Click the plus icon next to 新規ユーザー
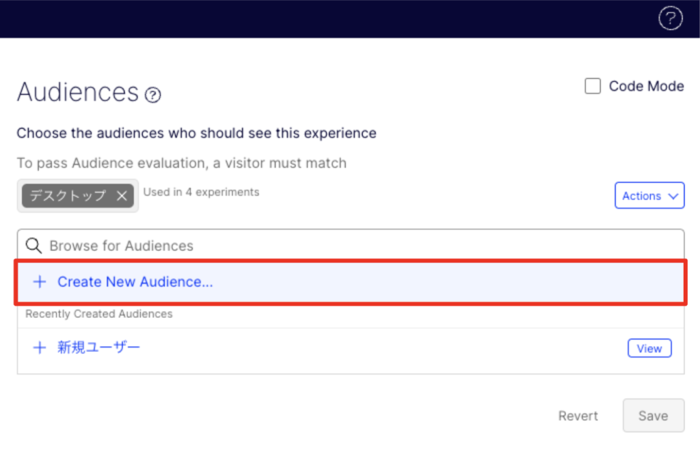This screenshot has height=449, width=700. point(40,348)
